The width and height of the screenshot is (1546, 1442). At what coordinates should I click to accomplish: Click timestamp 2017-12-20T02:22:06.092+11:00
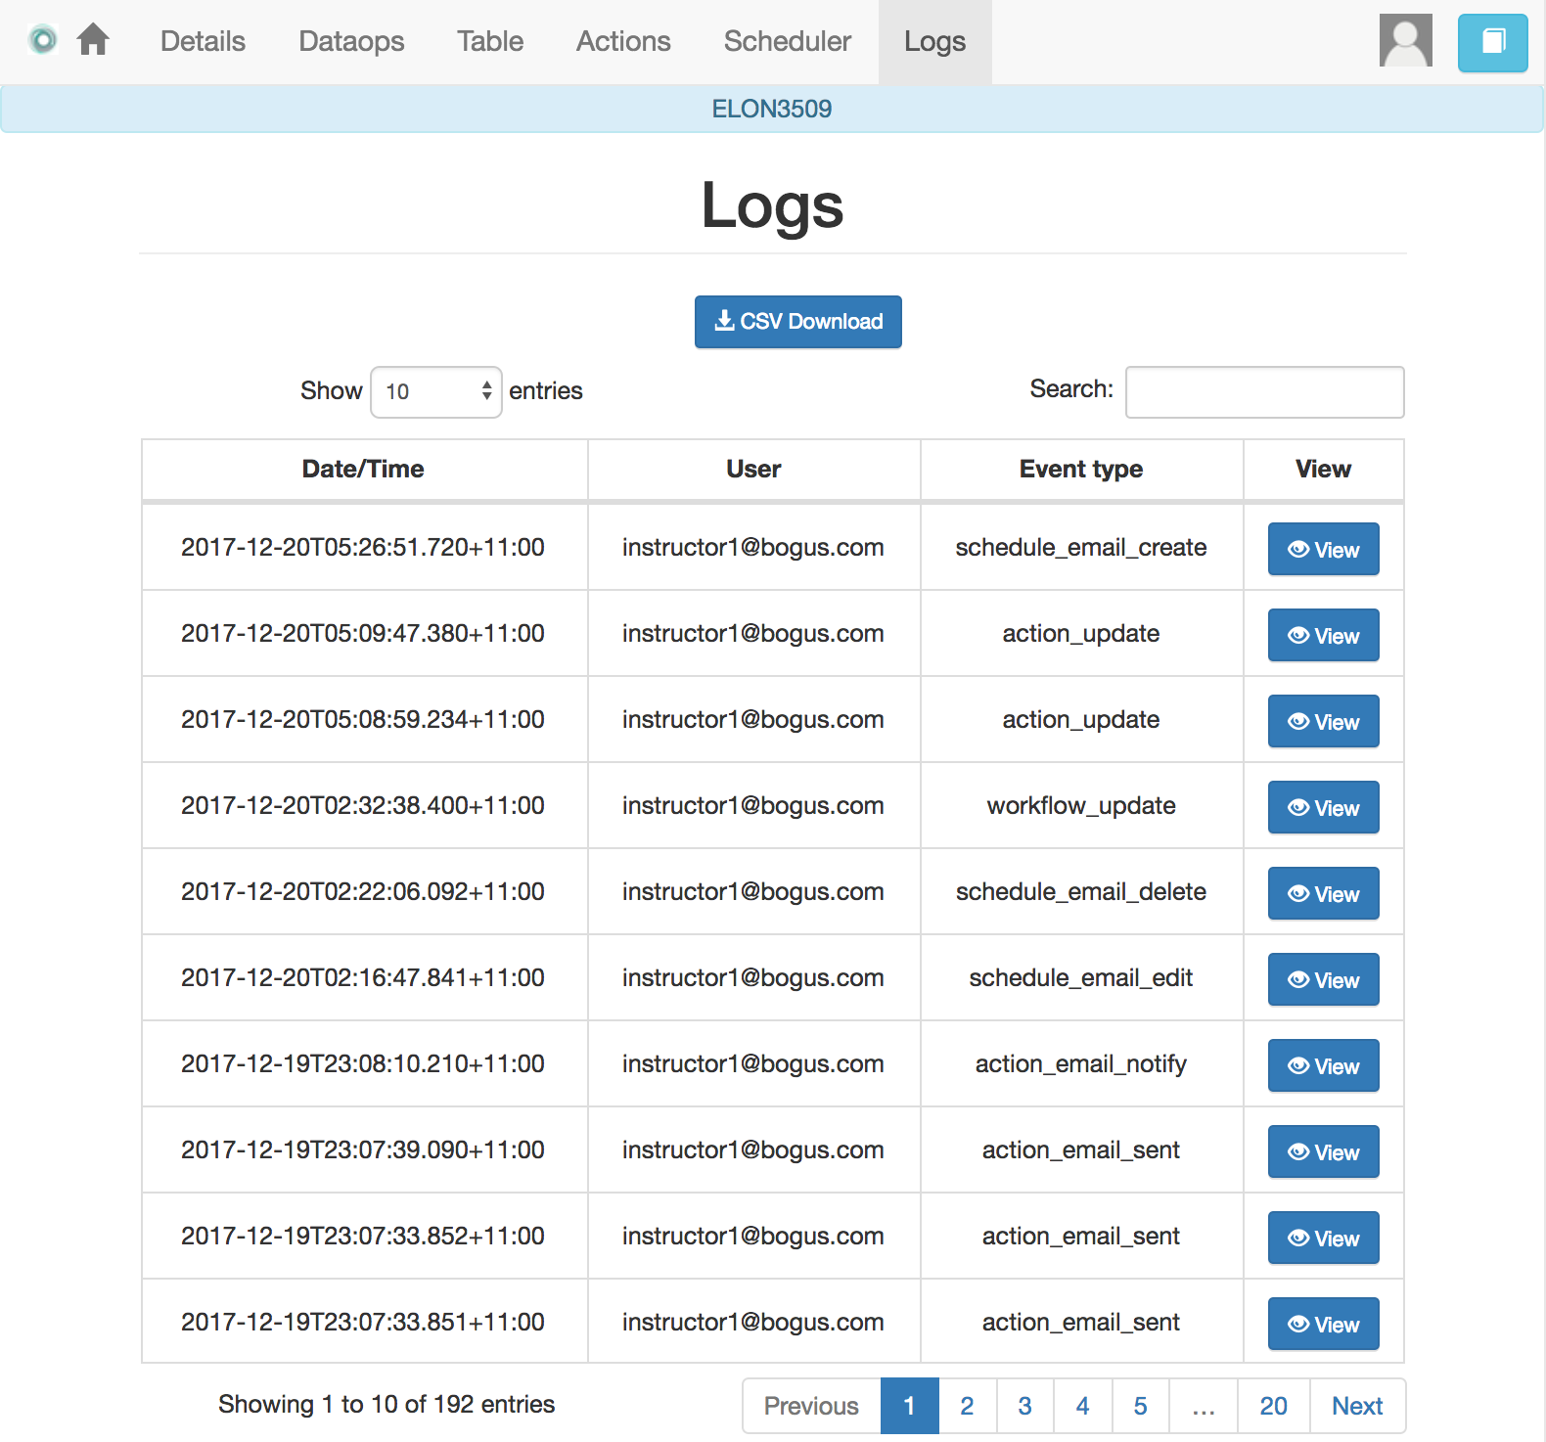363,891
